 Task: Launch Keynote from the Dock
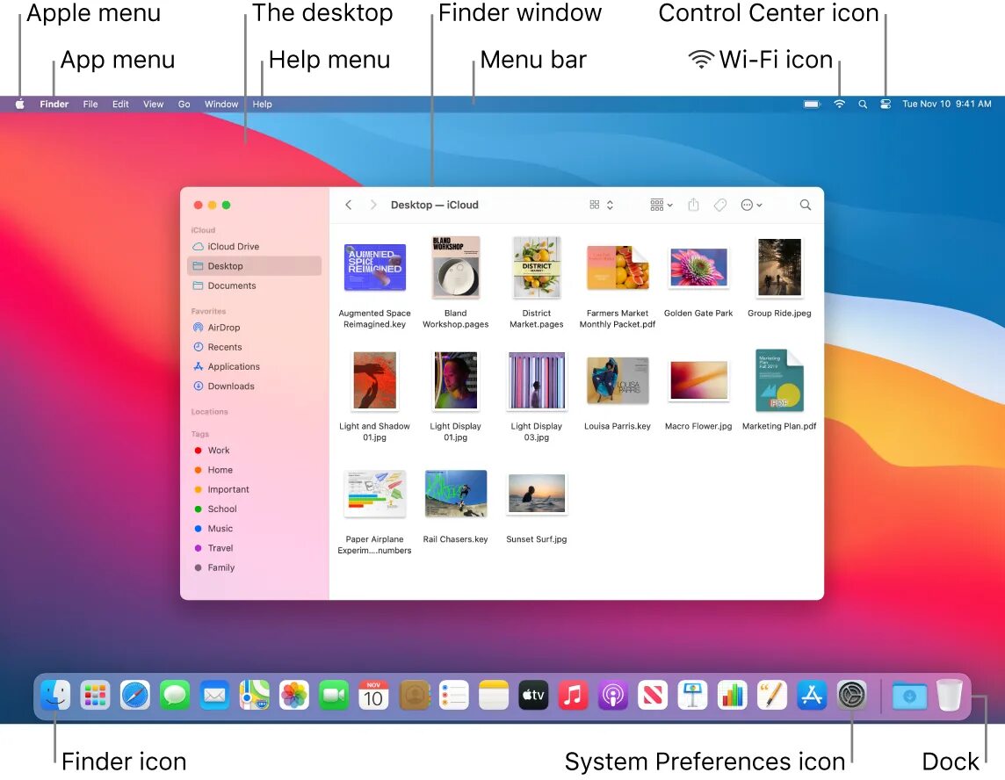692,695
